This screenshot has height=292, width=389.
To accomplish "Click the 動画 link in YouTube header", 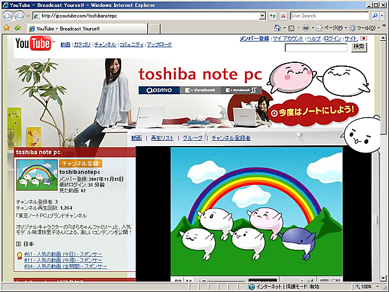I will (65, 45).
